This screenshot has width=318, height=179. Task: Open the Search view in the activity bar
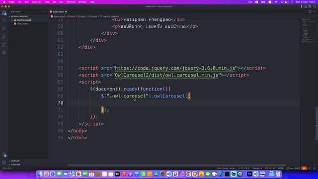(x=4, y=21)
